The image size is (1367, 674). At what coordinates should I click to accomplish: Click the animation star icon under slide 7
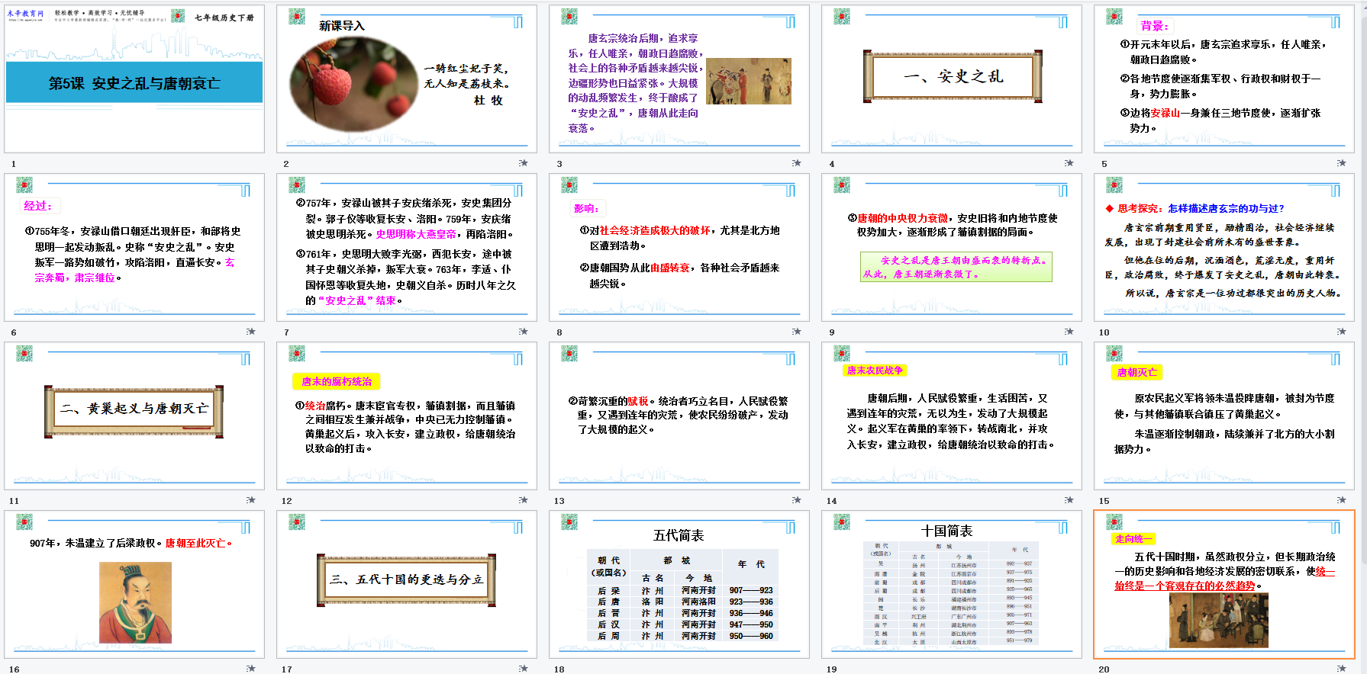[523, 332]
